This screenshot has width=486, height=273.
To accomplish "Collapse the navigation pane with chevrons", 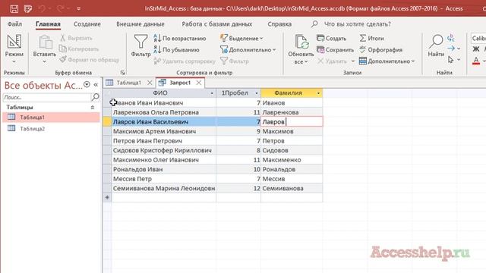I will 96,84.
